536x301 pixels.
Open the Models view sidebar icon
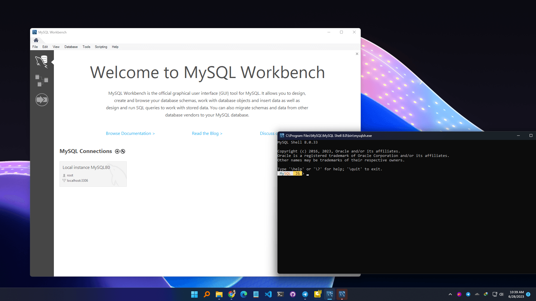point(42,81)
